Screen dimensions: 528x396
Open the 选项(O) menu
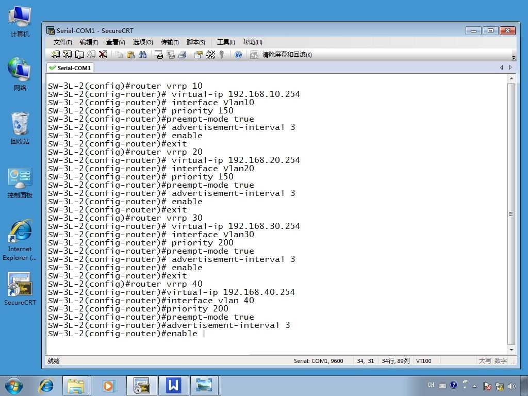tap(143, 42)
